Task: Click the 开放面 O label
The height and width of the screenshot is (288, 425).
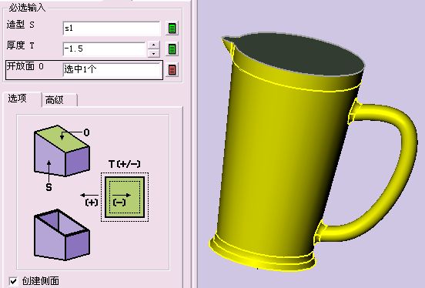Action: [x=25, y=66]
